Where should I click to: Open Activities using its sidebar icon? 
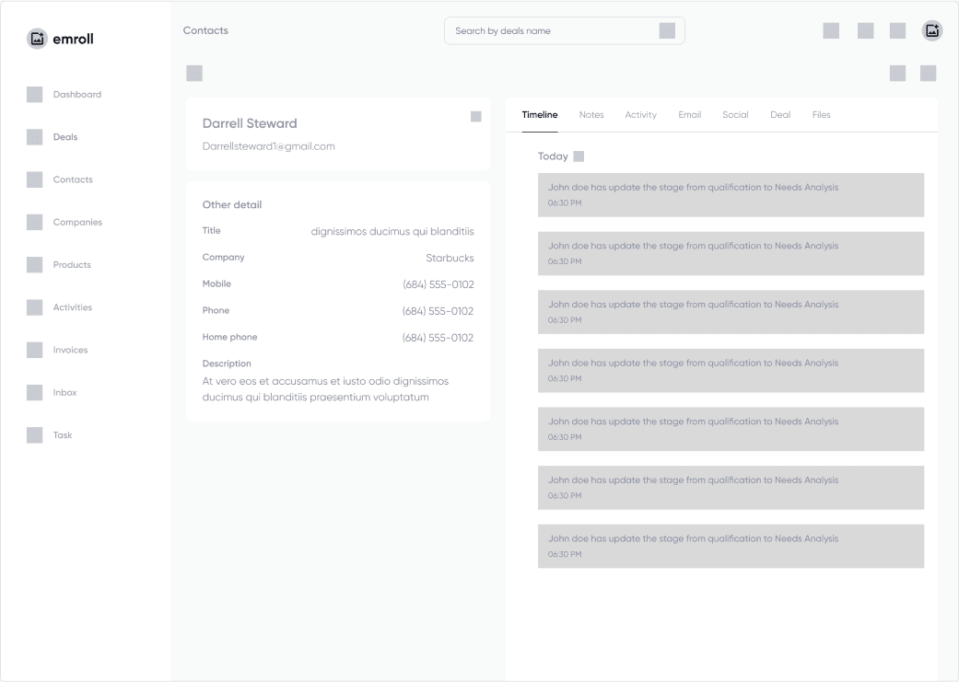point(35,306)
